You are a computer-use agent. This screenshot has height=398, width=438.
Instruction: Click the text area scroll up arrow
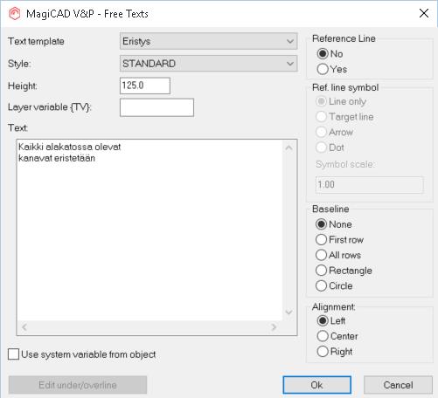289,148
